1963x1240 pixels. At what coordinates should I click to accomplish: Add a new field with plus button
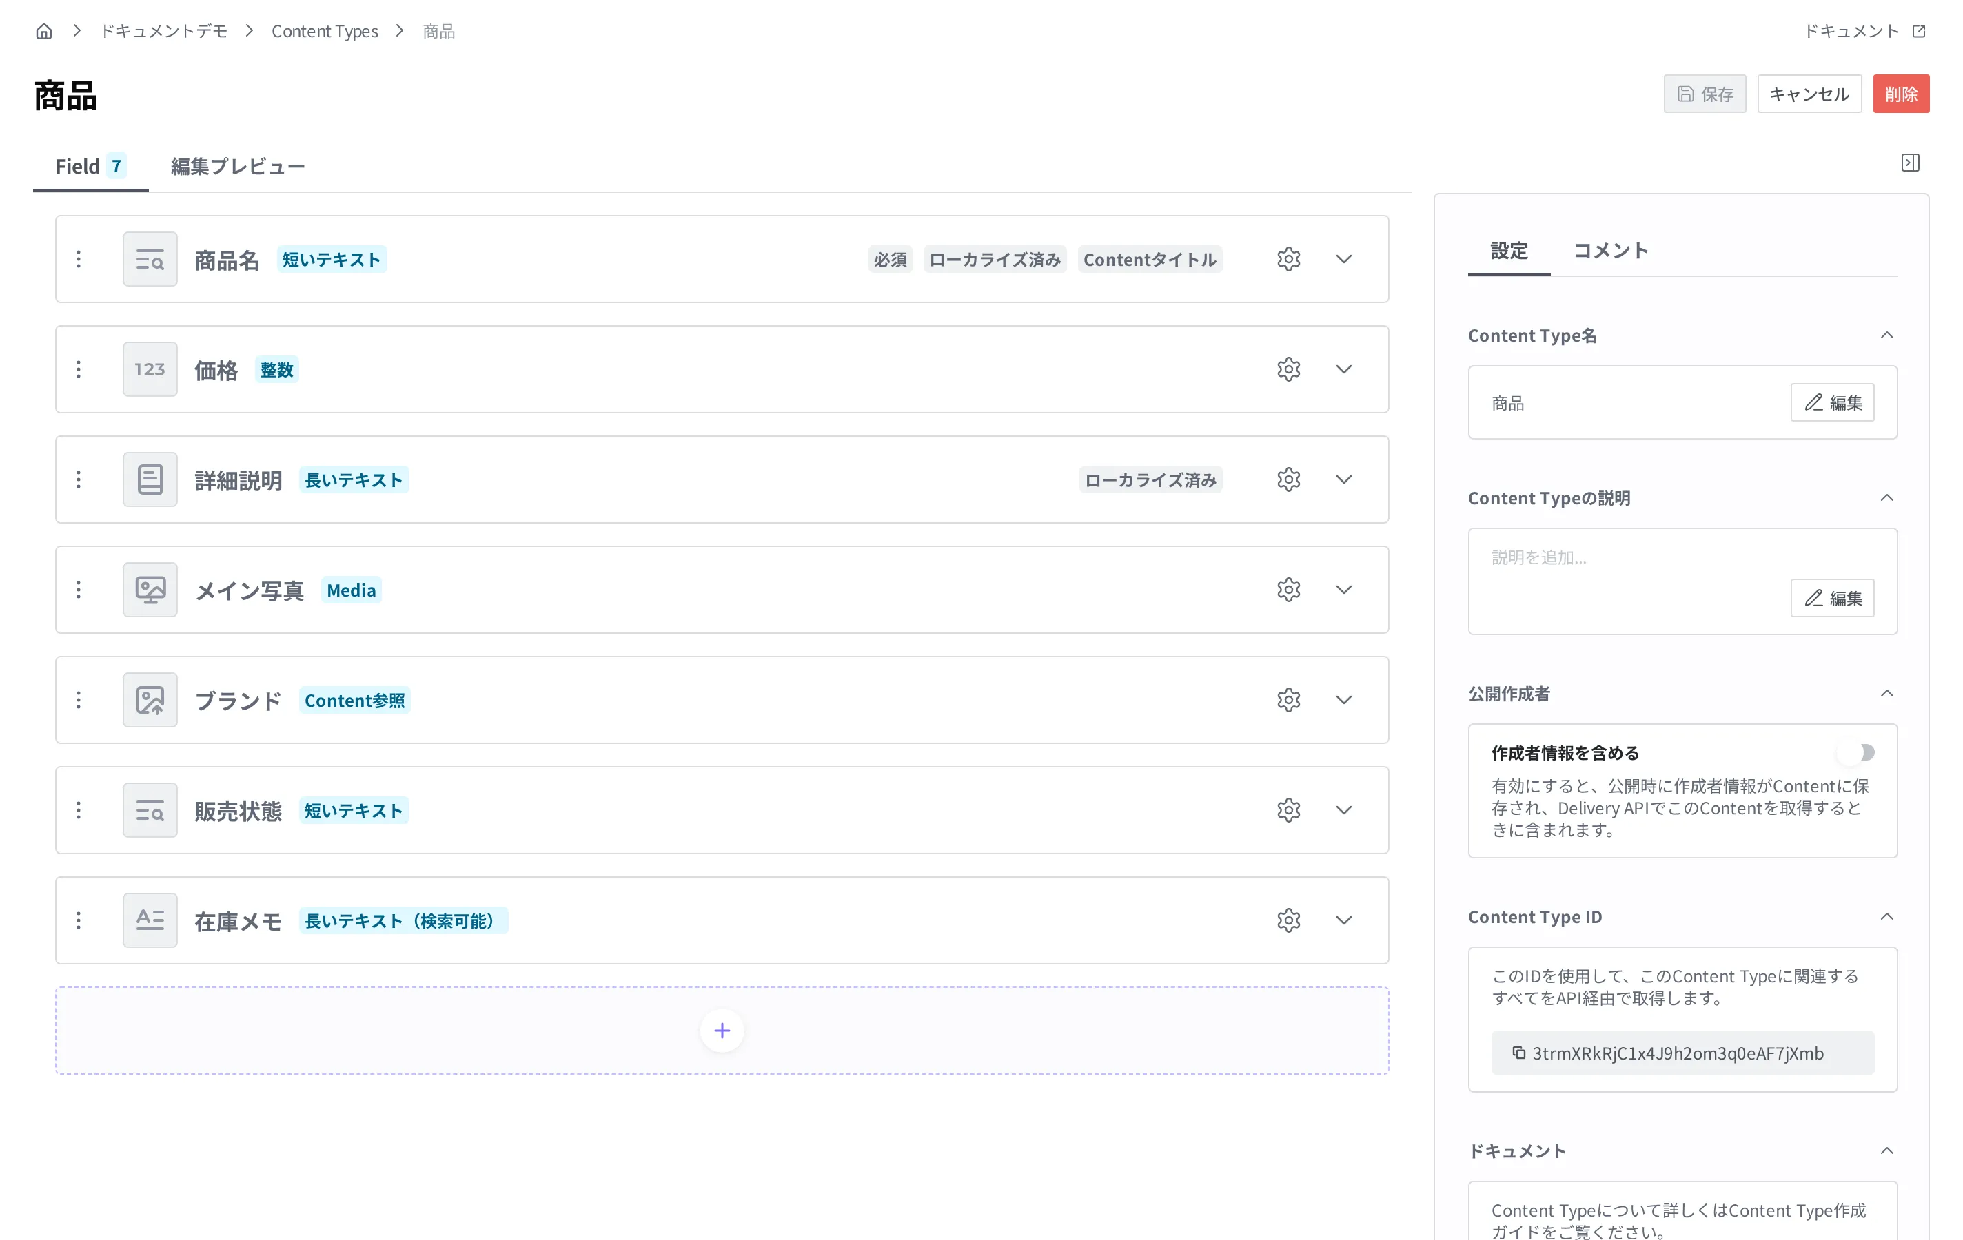coord(722,1031)
